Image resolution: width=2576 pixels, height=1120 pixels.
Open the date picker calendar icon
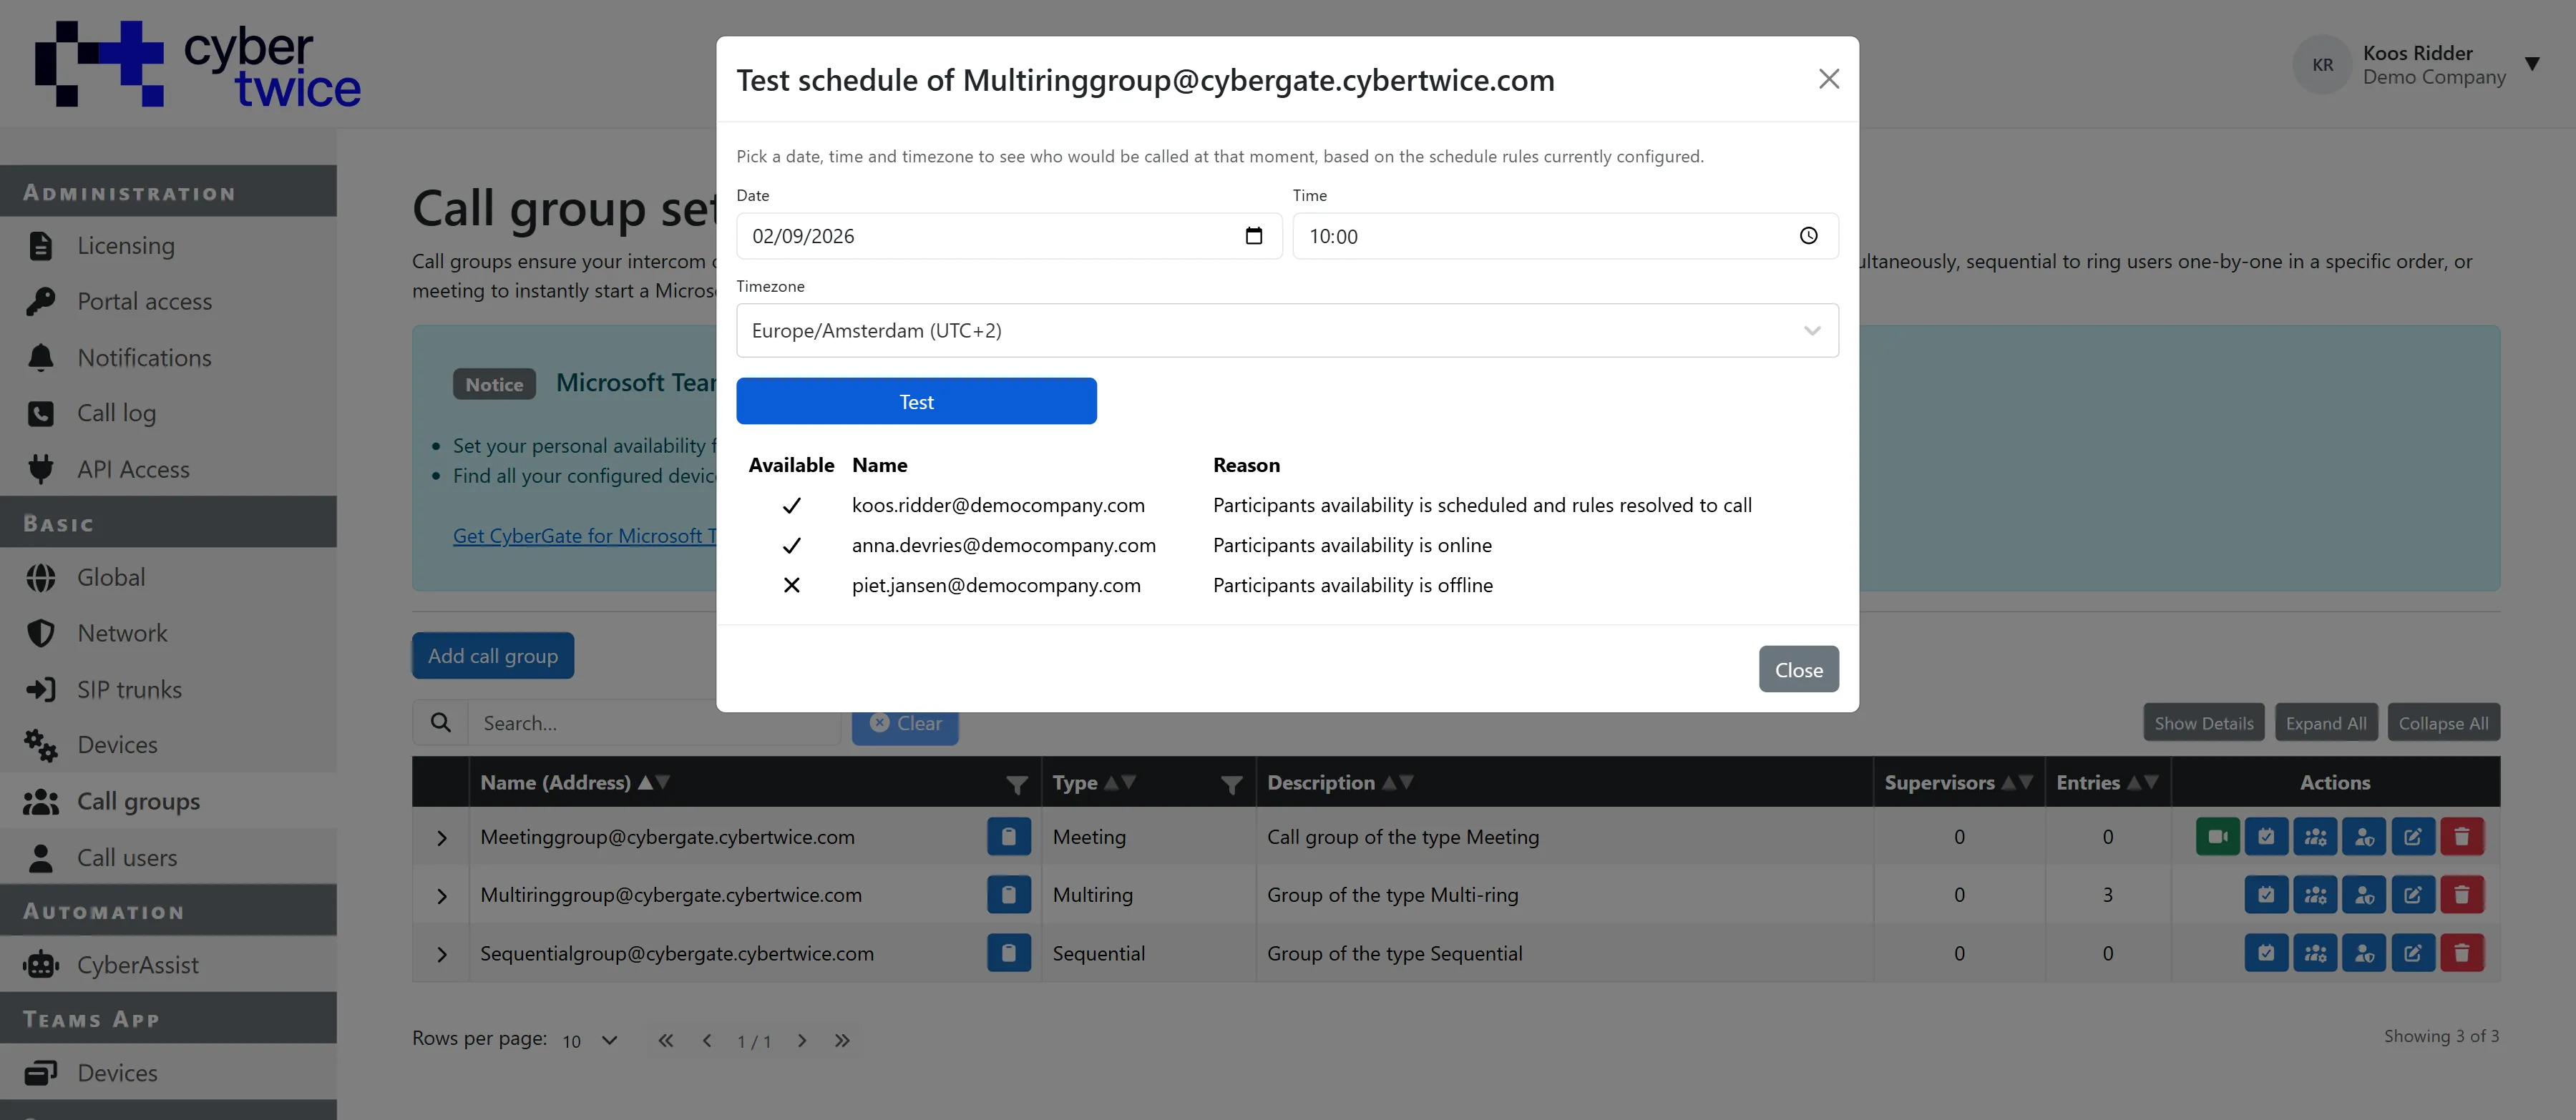click(1253, 236)
